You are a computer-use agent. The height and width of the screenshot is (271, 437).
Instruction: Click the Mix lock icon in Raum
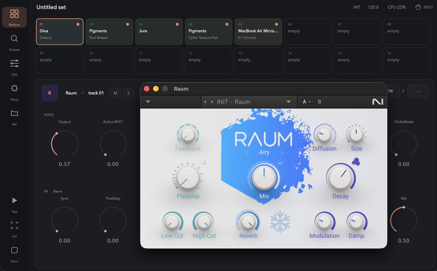coord(280,162)
